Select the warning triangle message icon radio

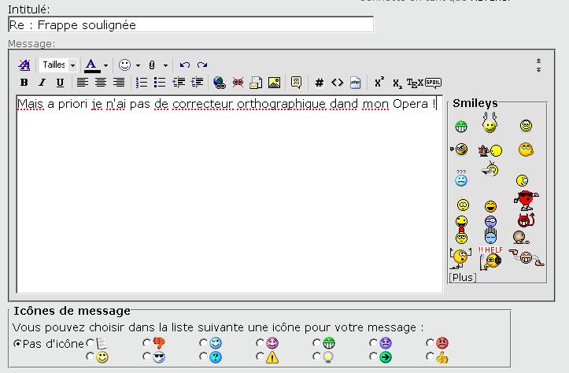[x=260, y=357]
